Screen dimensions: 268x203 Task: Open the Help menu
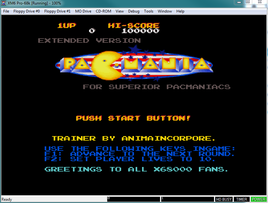[x=180, y=11]
